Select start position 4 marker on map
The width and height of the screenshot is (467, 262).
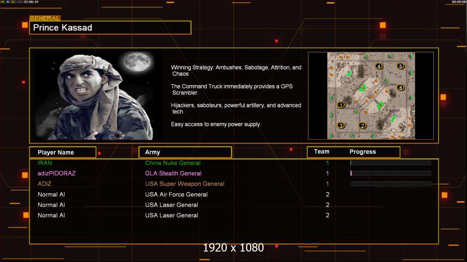[379, 66]
